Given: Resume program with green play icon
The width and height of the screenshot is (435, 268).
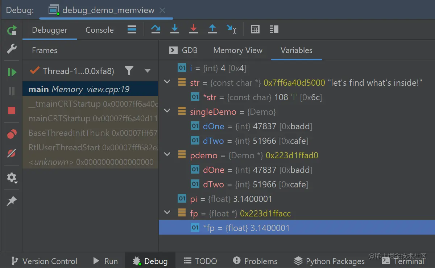Looking at the screenshot, I should [x=12, y=72].
